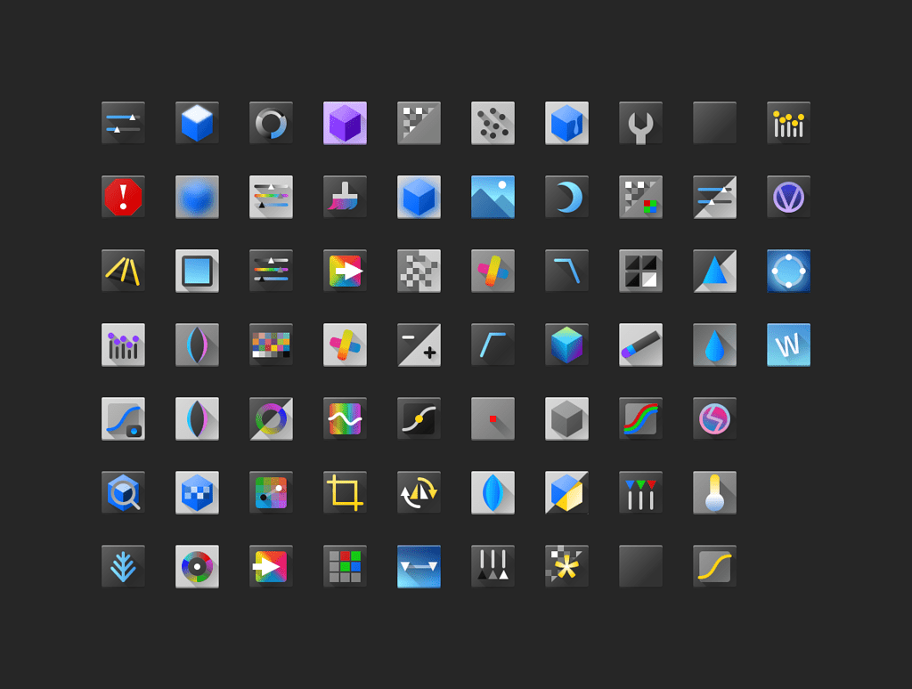Screen dimensions: 912x689
Task: Select the blue 3D cube LUT icon
Action: click(197, 124)
